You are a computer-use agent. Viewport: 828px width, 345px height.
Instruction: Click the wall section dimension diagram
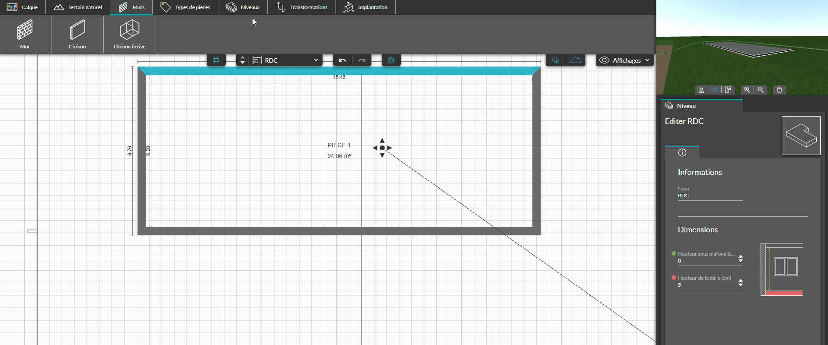point(782,269)
